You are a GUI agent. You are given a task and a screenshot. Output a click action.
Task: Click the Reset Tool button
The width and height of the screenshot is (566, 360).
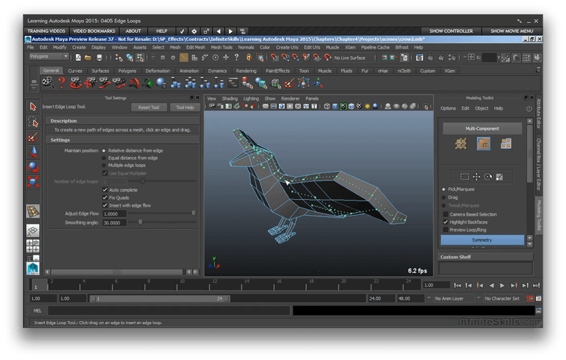[148, 107]
